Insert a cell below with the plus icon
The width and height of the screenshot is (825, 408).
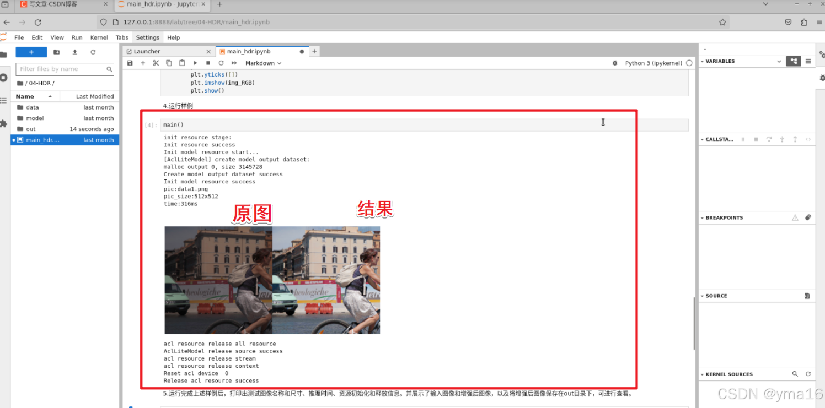(x=143, y=63)
